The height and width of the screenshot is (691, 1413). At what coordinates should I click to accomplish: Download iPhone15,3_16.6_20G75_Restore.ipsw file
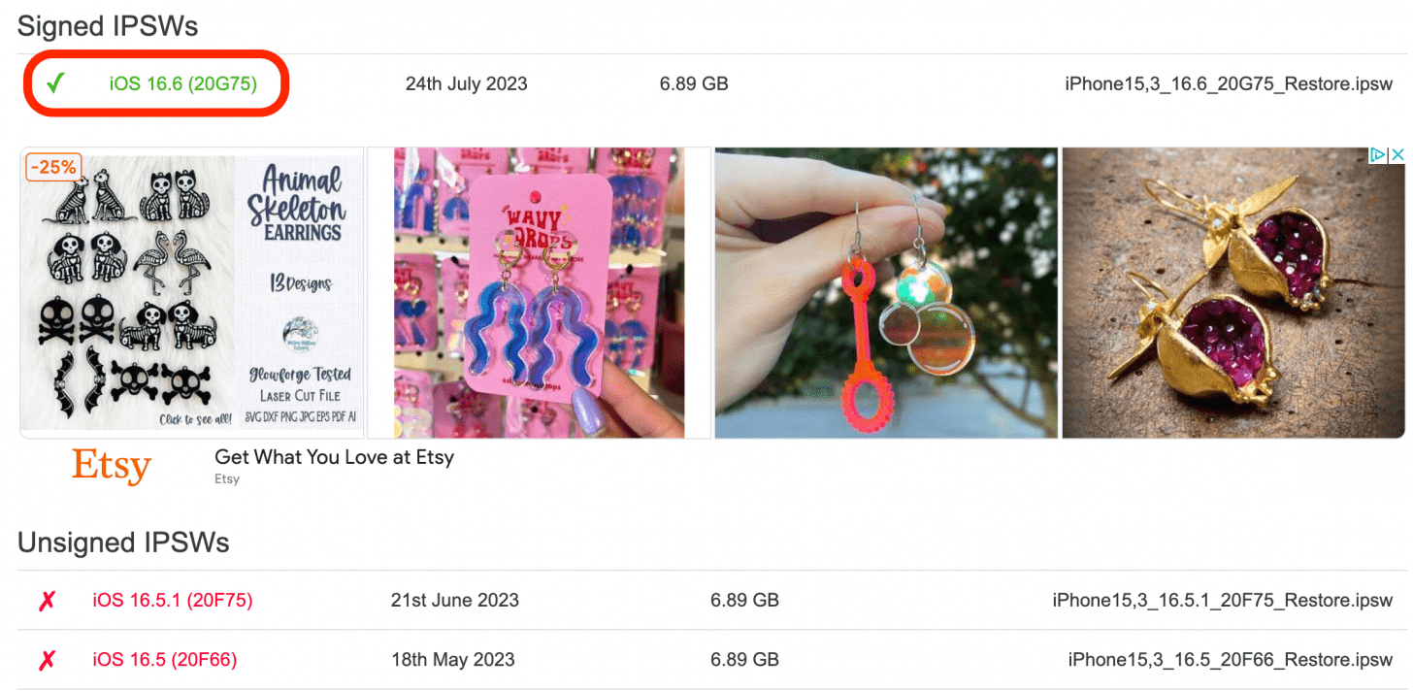[1229, 83]
